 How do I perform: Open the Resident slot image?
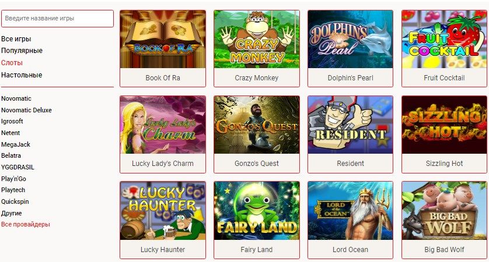pyautogui.click(x=350, y=125)
